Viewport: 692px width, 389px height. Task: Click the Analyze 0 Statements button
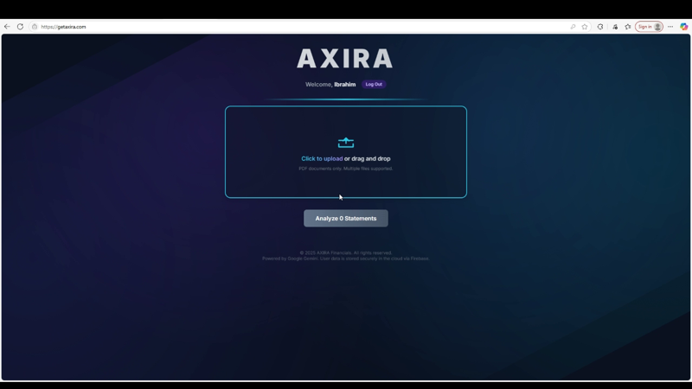point(345,219)
